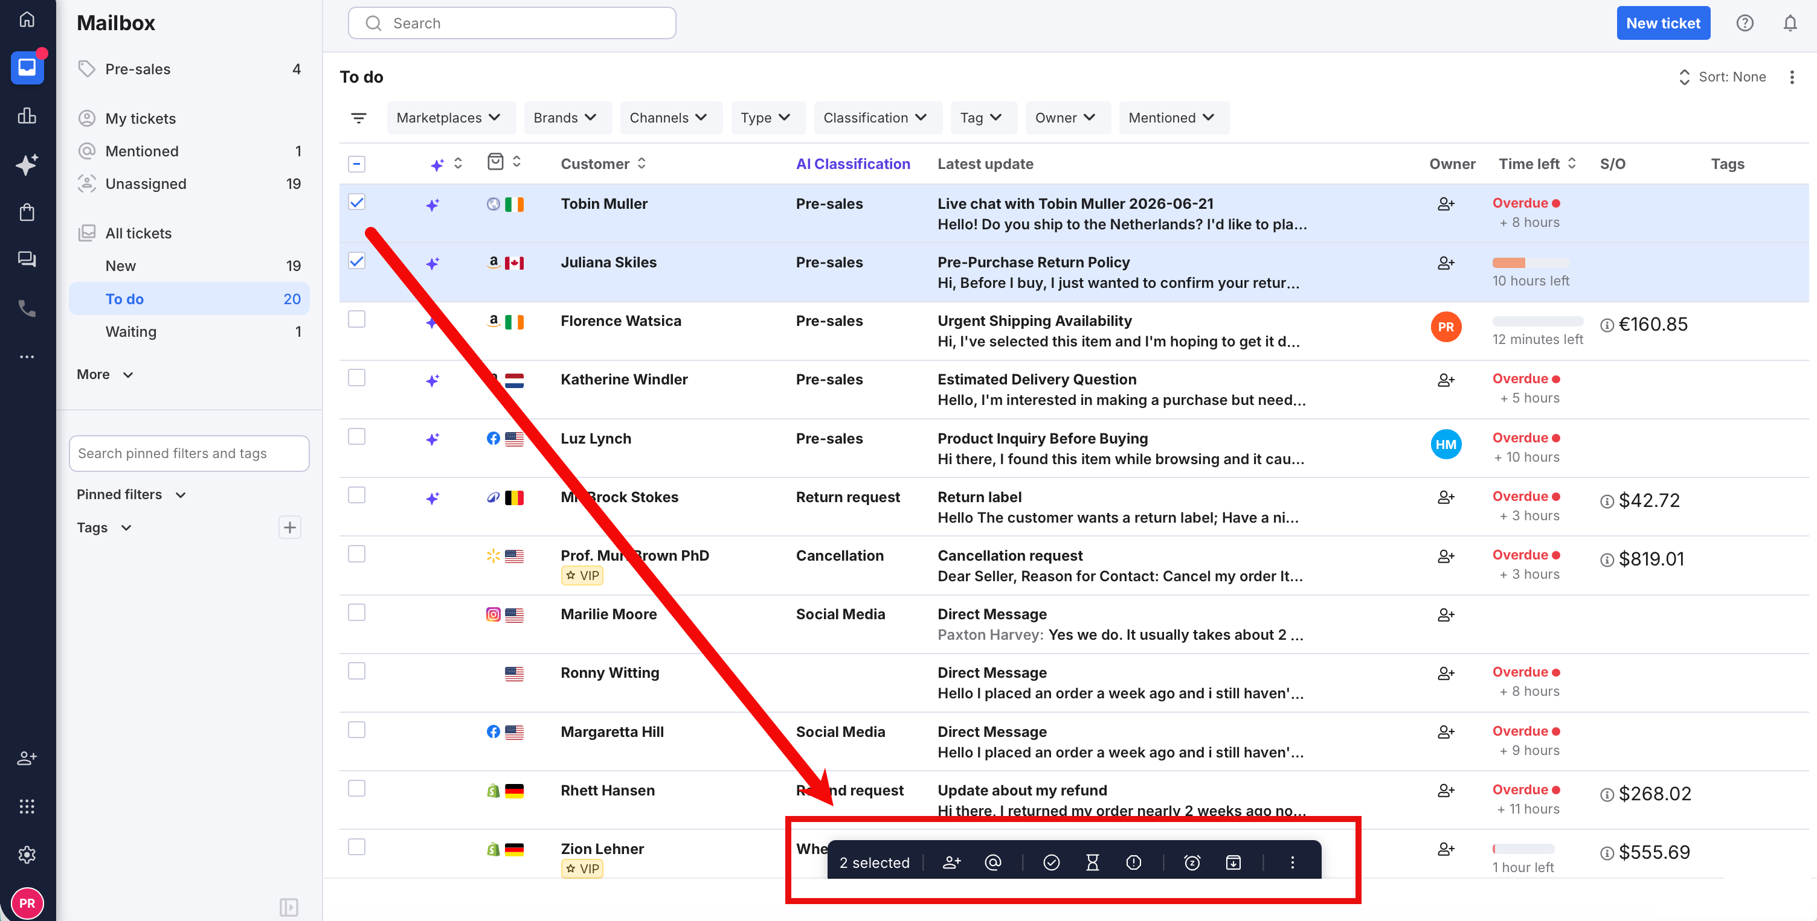Select the Florence Watsica ticket checkbox
Screen dimensions: 1817x921
(x=357, y=319)
